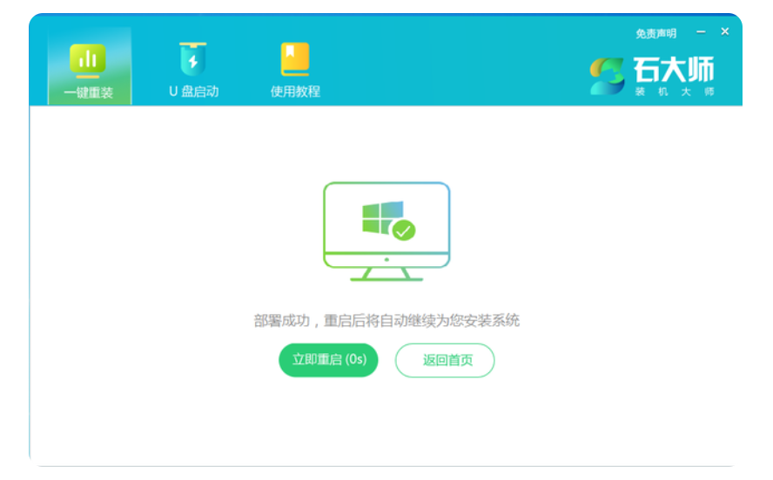Switch to the 一键重装 tab label
This screenshot has width=773, height=480.
pyautogui.click(x=88, y=92)
